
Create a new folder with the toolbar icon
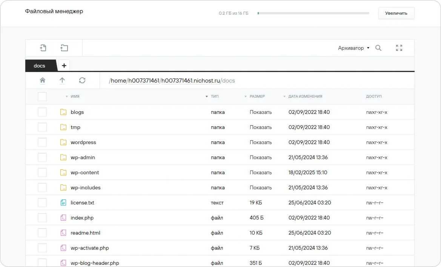tap(64, 48)
